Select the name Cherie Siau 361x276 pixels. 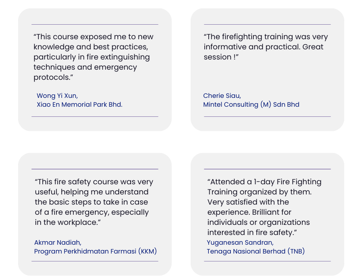[x=222, y=96]
